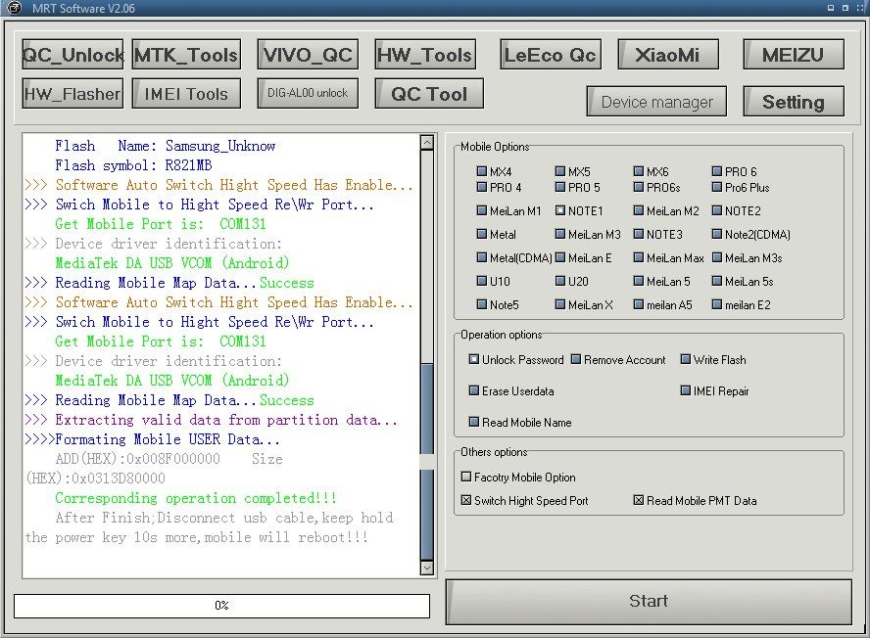The height and width of the screenshot is (638, 870).
Task: Choose the IMEI Repair operation
Action: (686, 390)
